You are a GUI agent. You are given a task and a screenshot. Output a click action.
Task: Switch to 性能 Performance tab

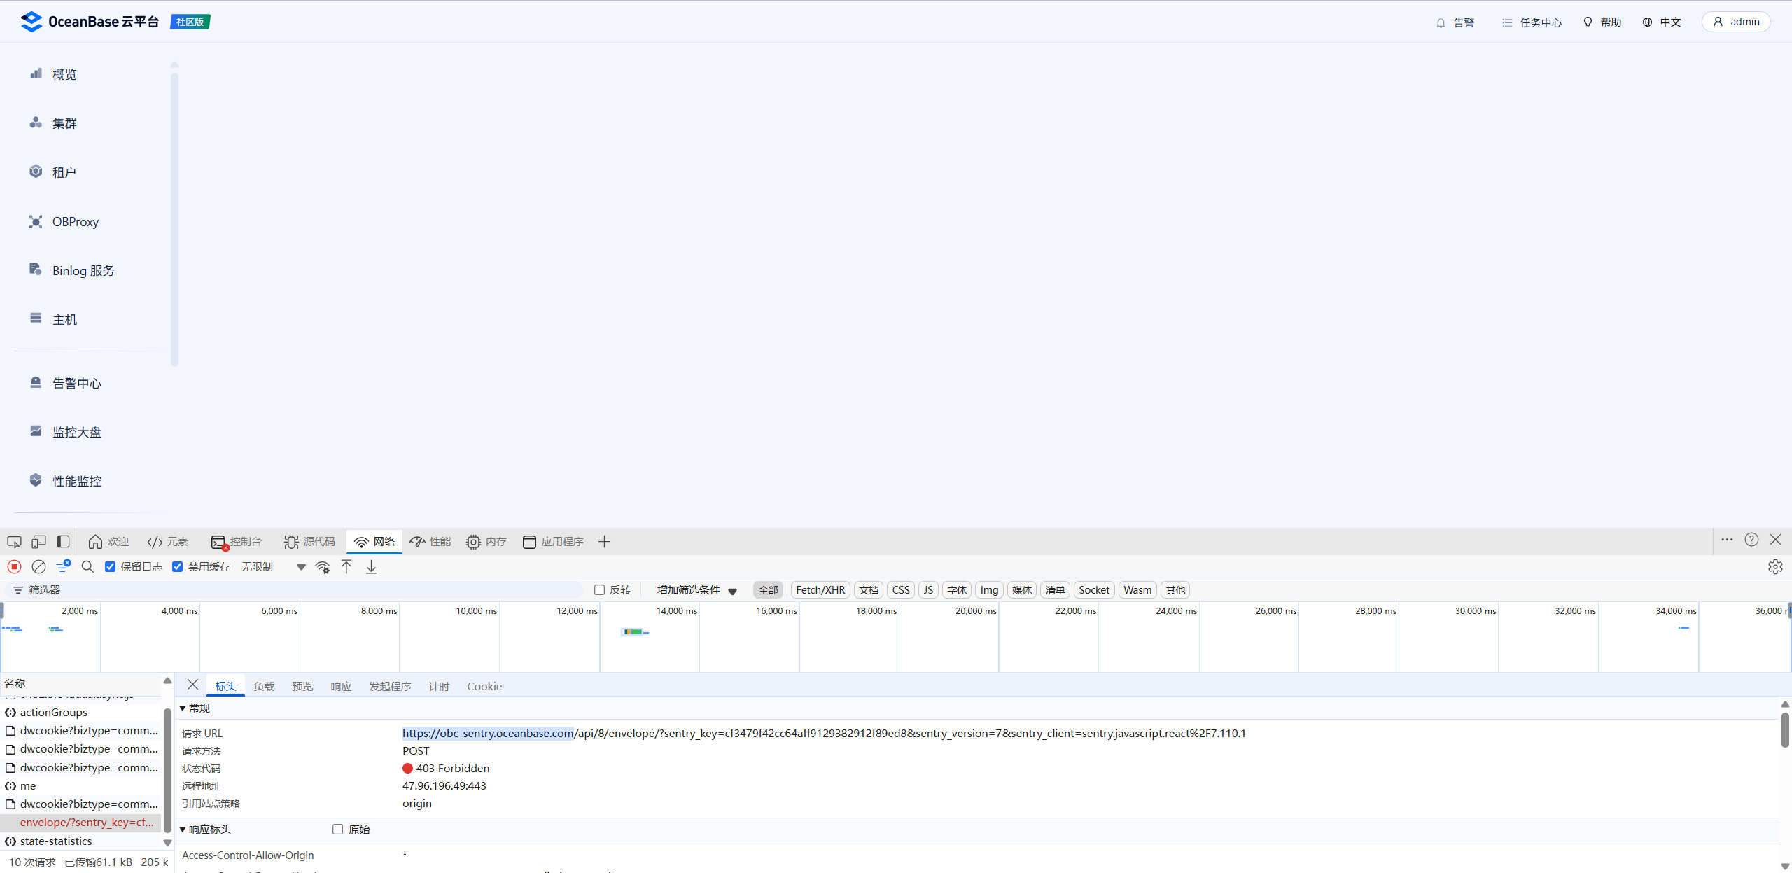430,542
